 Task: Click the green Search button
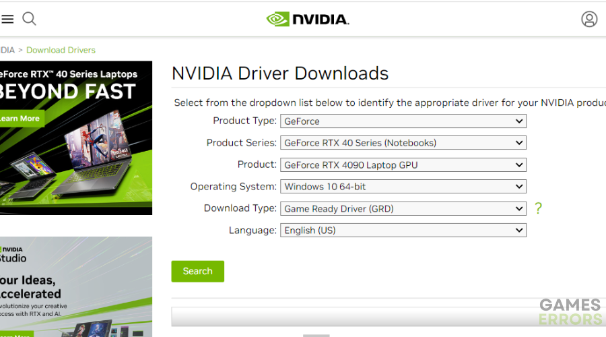[197, 271]
